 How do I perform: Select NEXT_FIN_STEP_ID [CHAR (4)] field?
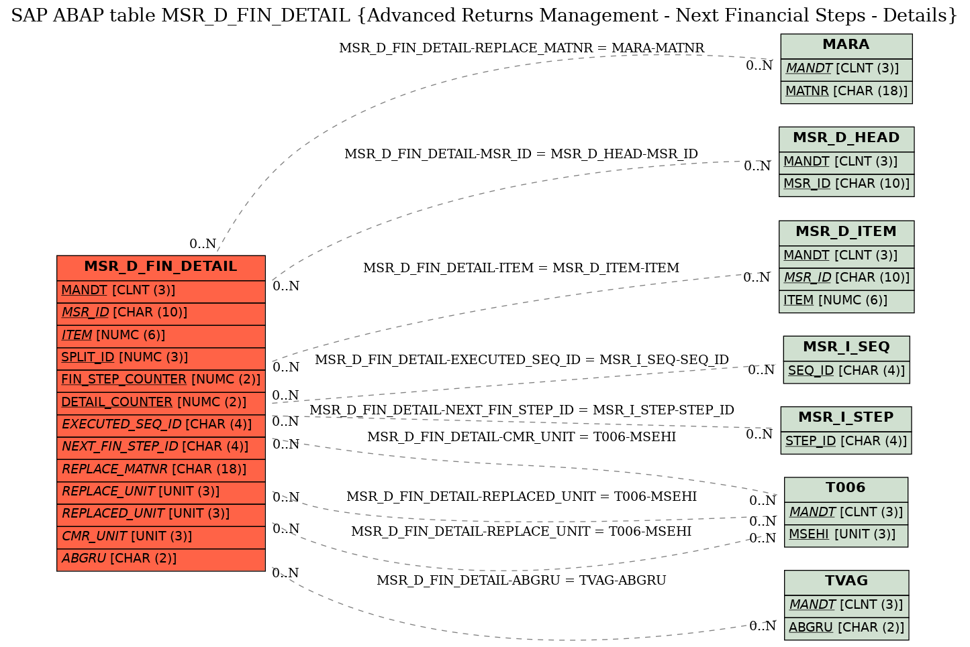pyautogui.click(x=161, y=447)
